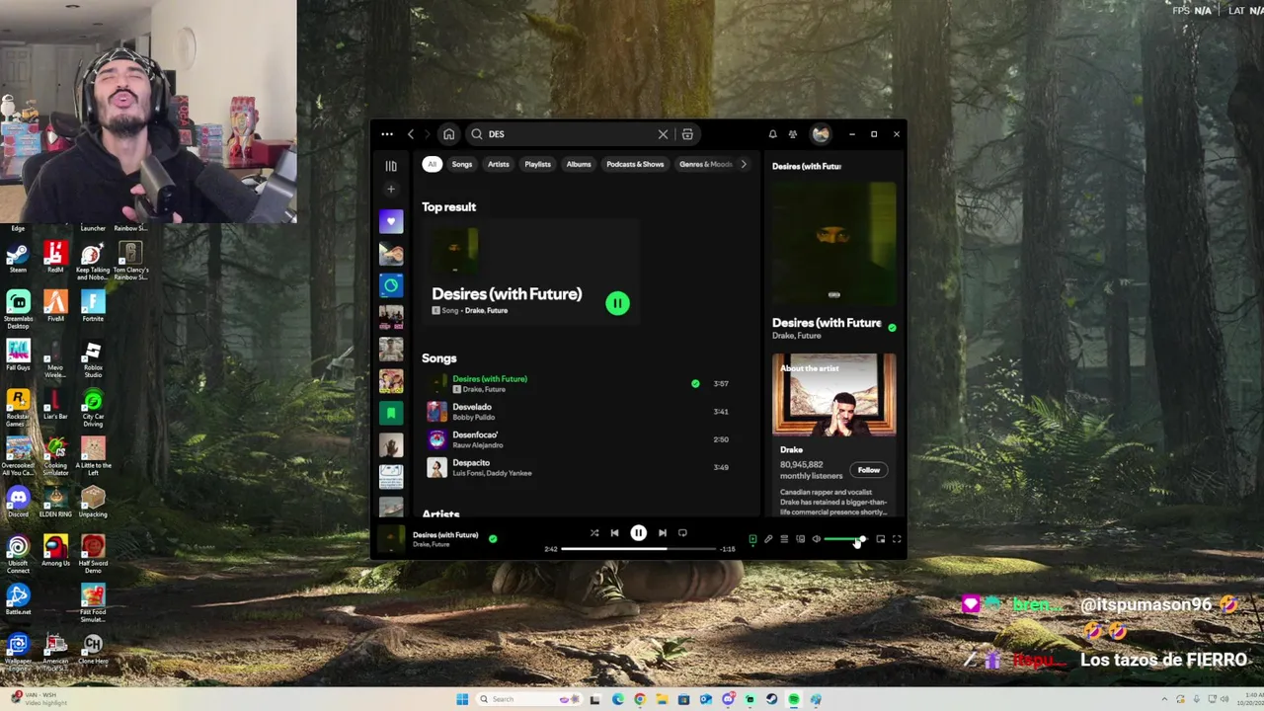
Task: Seek within the song progress bar
Action: (x=638, y=549)
